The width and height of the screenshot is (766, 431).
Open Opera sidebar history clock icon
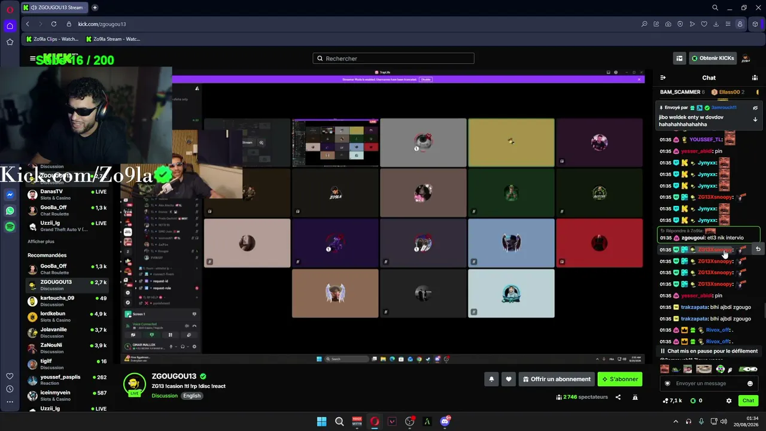[x=10, y=389]
